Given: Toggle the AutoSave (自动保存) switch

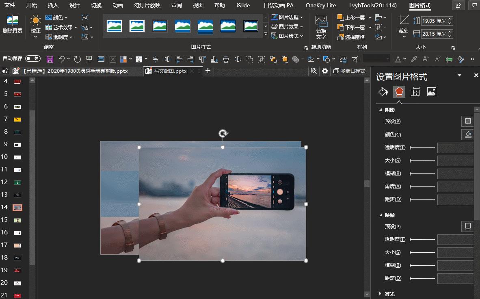Looking at the screenshot, I should coord(32,59).
